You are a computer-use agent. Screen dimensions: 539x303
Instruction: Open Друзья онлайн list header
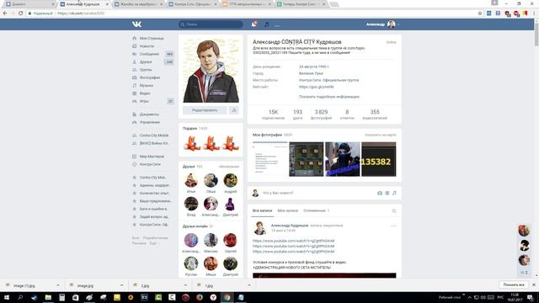[x=198, y=226]
